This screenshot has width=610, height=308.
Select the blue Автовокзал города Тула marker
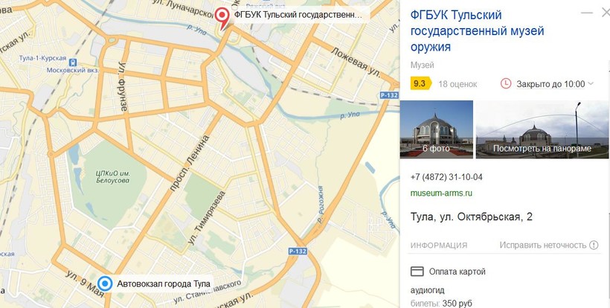[105, 284]
